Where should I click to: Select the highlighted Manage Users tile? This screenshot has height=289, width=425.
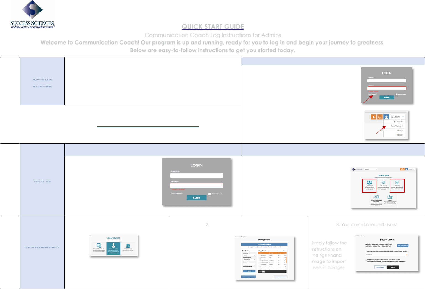click(113, 248)
